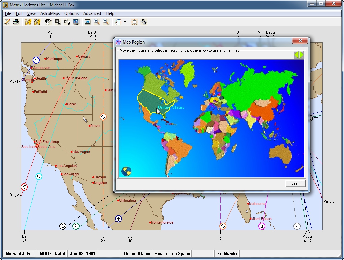Click Jun 09, 1961 date in status bar
Viewport: 344px width, 260px height.
(83, 253)
